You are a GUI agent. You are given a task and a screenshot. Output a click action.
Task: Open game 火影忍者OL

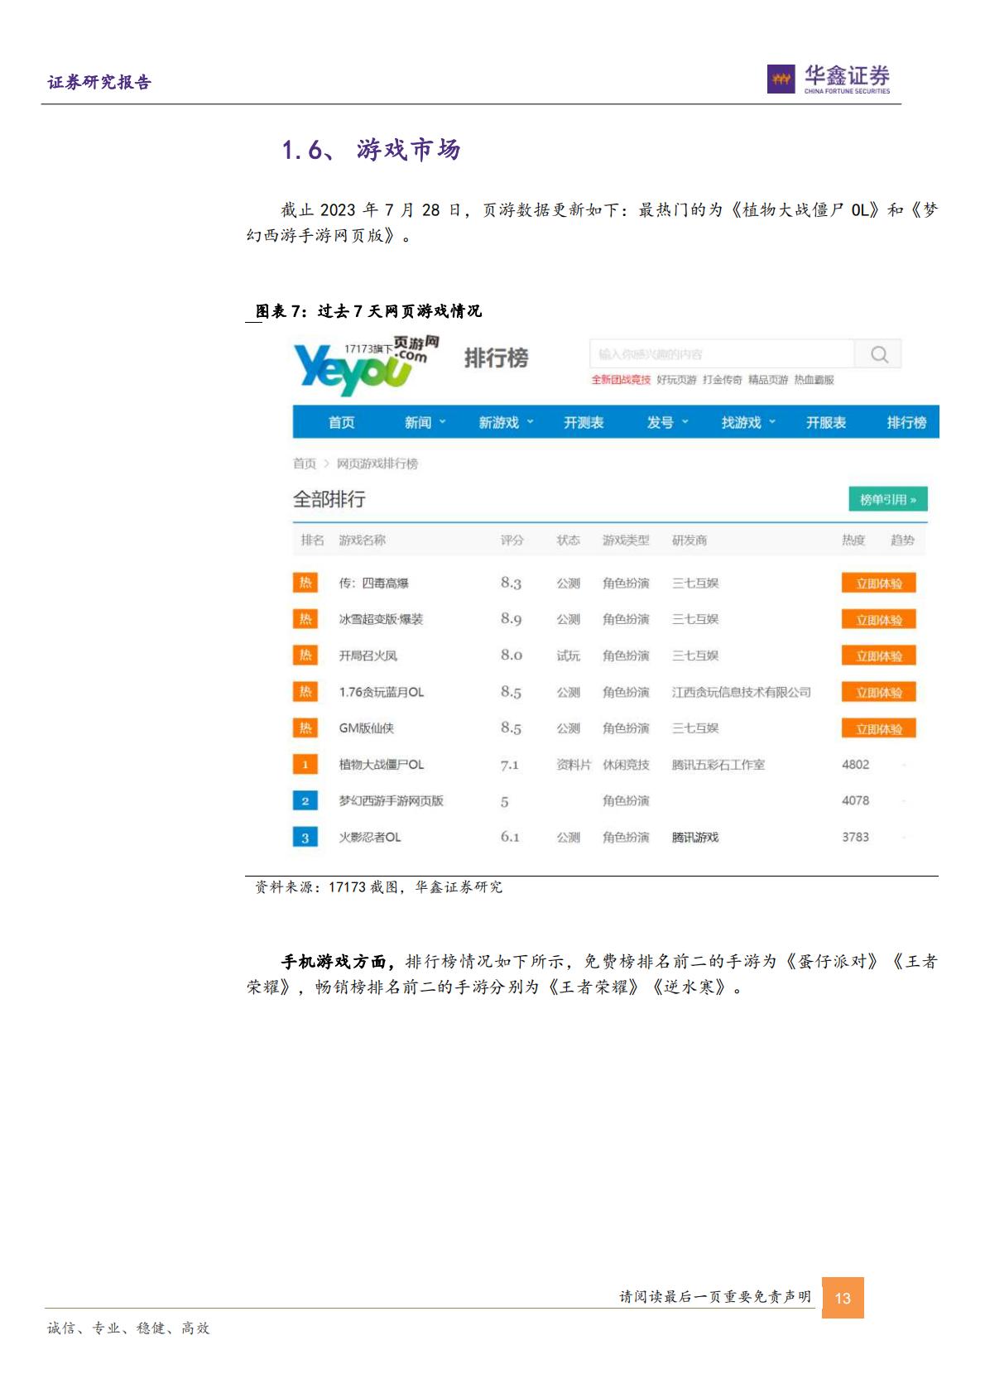click(369, 838)
